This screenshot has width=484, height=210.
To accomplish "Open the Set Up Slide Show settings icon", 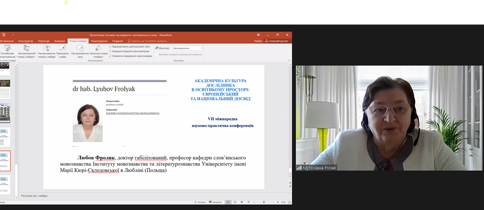I will click(x=47, y=48).
